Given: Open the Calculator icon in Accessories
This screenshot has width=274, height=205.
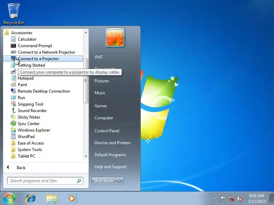Looking at the screenshot, I should pyautogui.click(x=13, y=39).
